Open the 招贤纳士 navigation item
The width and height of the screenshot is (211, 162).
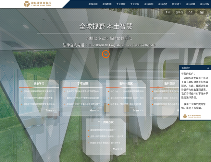pyautogui.click(x=177, y=4)
